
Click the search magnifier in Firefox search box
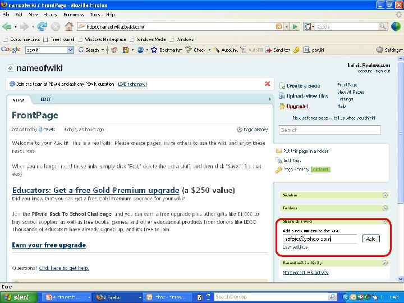tap(383, 26)
